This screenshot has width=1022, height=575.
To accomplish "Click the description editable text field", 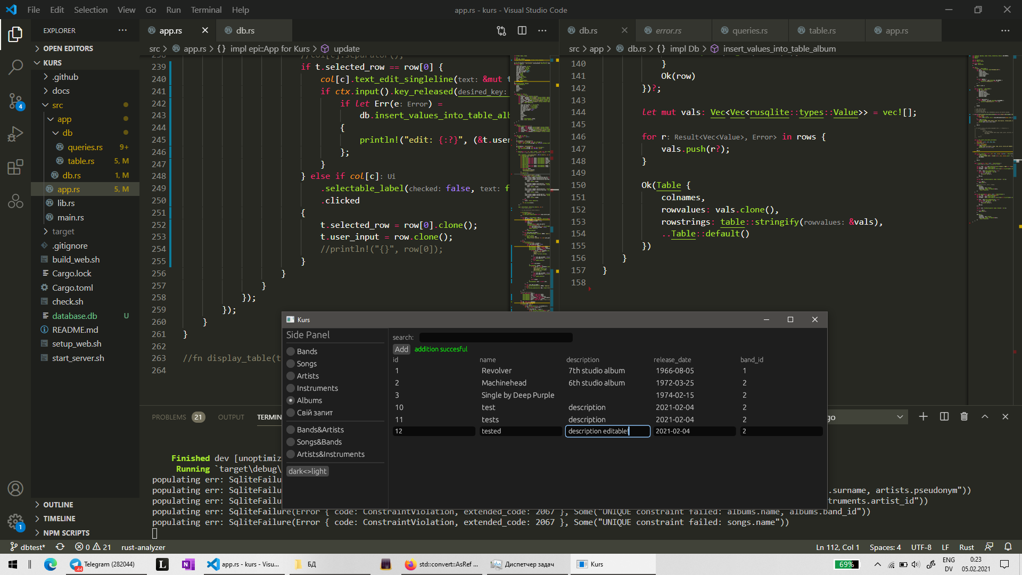I will [607, 431].
